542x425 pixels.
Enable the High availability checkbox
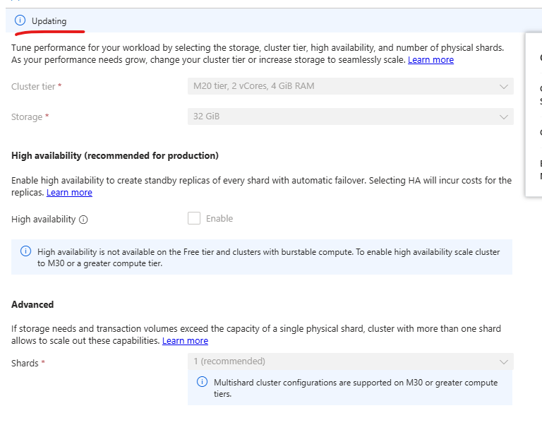click(194, 218)
